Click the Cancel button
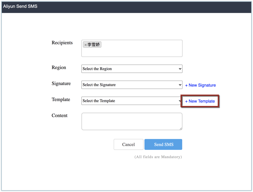Image resolution: width=253 pixels, height=192 pixels. (128, 144)
